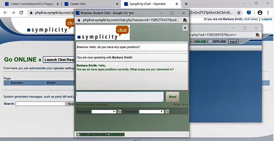Click Go next to Responses dropdown
Image resolution: width=274 pixels, height=141 pixels.
click(x=119, y=112)
